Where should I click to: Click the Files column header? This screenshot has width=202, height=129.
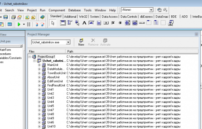coord(47,52)
